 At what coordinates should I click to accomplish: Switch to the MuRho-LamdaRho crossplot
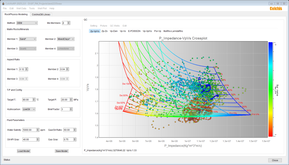[173, 31]
